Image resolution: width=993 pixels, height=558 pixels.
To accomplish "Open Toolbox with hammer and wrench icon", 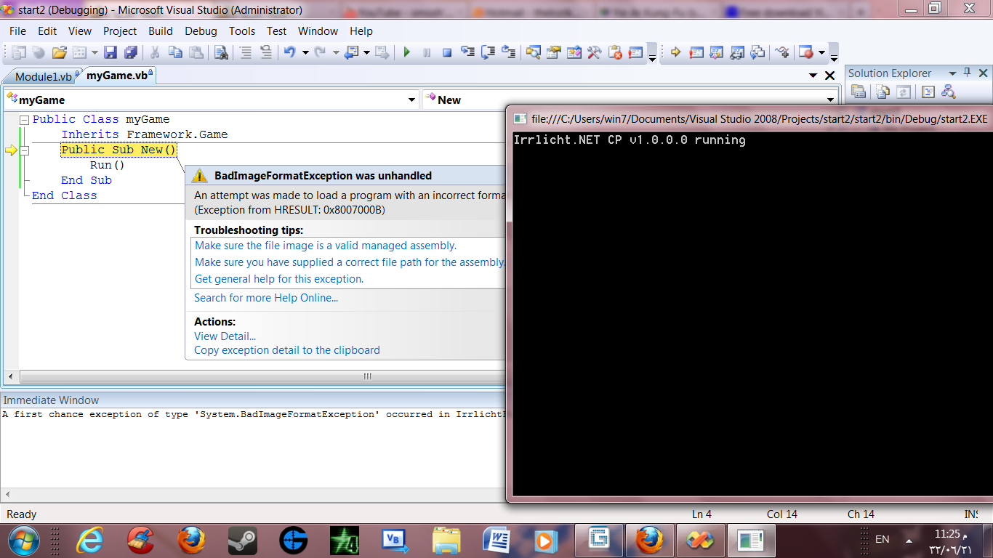I will (595, 52).
